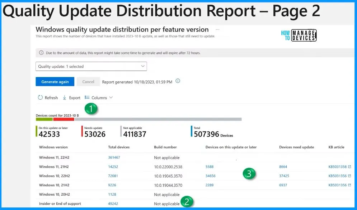Screen dimensions: 357x210
Task: Click the Needs update value 53026
Action: click(95, 134)
